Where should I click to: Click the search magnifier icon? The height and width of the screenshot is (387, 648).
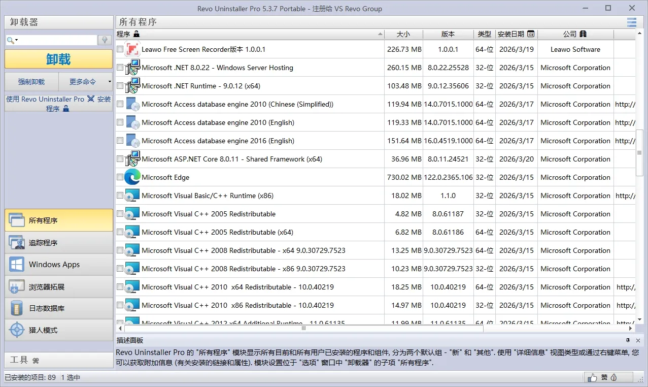(x=9, y=39)
